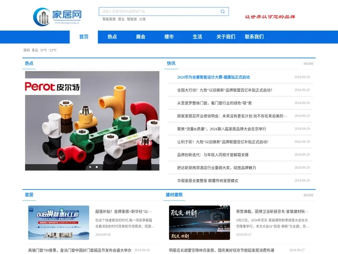338x254 pixels.
Task: Select the 智能家居 search keyword
Action: [x=109, y=19]
